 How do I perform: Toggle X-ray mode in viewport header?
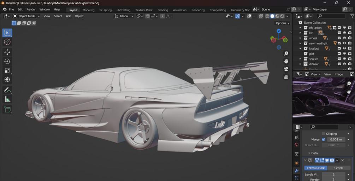[x=261, y=16]
